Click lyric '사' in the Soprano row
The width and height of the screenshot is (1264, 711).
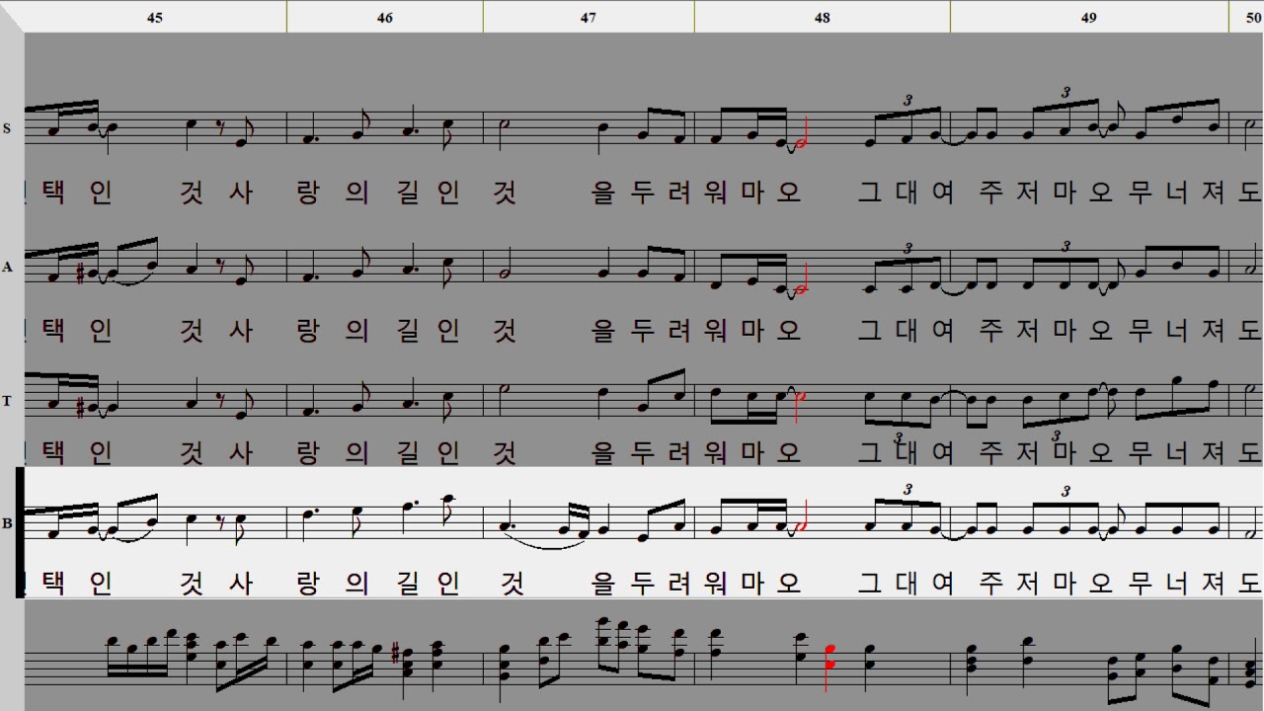click(x=241, y=192)
